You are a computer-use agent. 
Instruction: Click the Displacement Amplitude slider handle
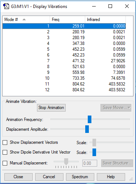87,129
